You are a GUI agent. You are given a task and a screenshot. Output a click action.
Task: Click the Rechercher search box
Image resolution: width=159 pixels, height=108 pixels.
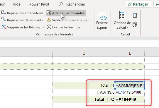coord(72,4)
